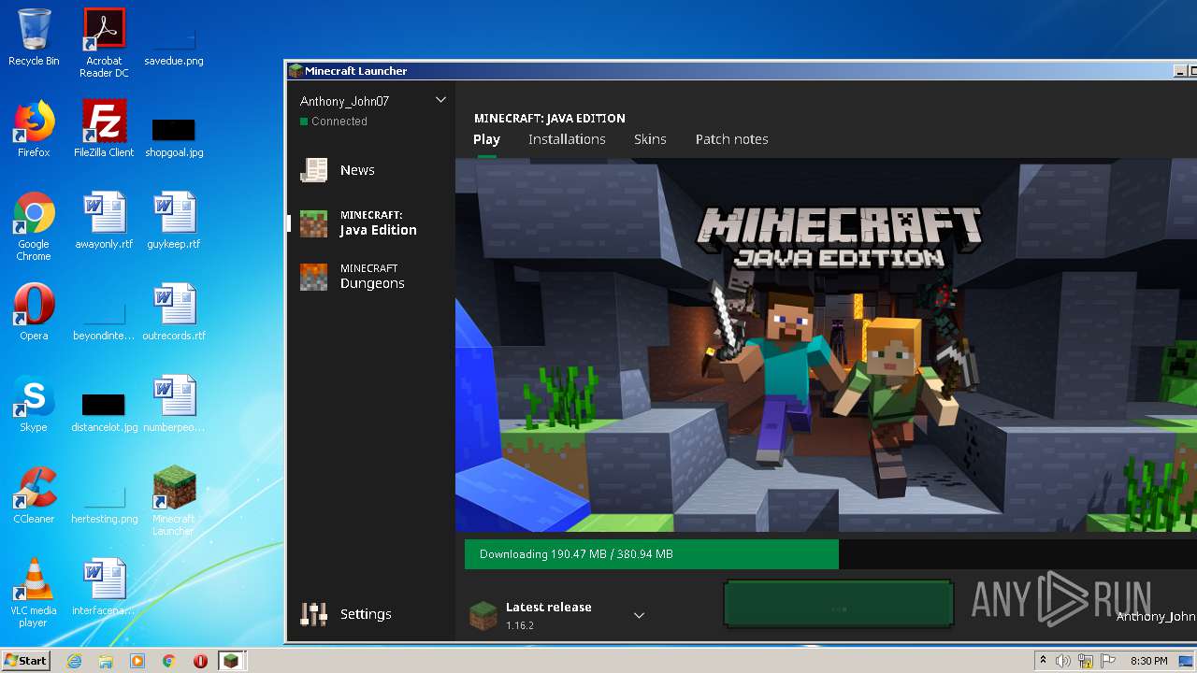Open Minecraft Dungeons in sidebar
This screenshot has width=1197, height=673.
pyautogui.click(x=371, y=277)
